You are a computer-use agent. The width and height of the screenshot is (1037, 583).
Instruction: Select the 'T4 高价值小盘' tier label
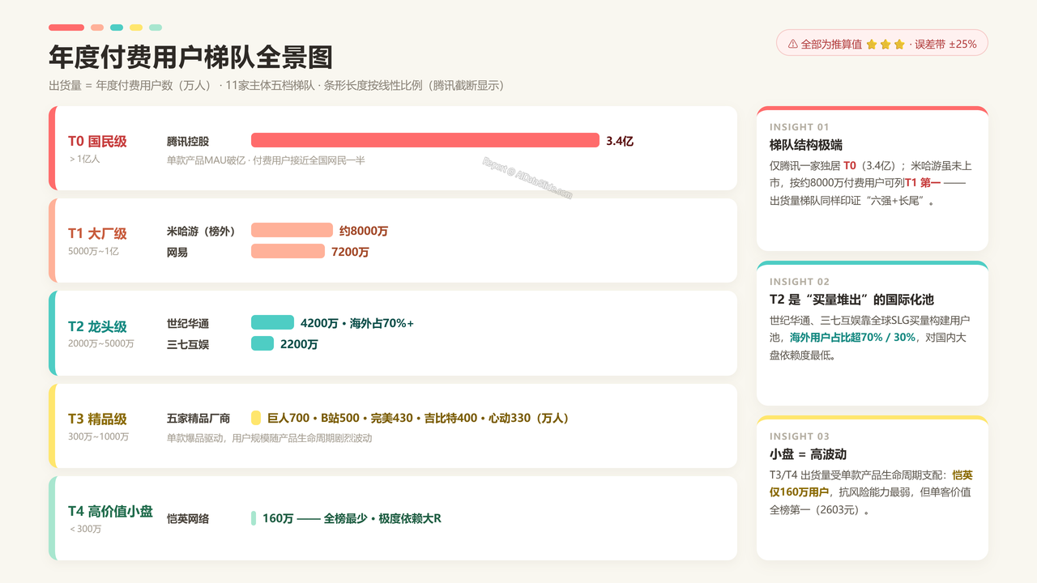(110, 511)
